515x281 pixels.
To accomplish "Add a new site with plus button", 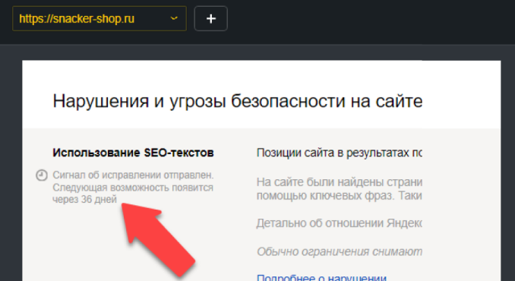I will 211,19.
